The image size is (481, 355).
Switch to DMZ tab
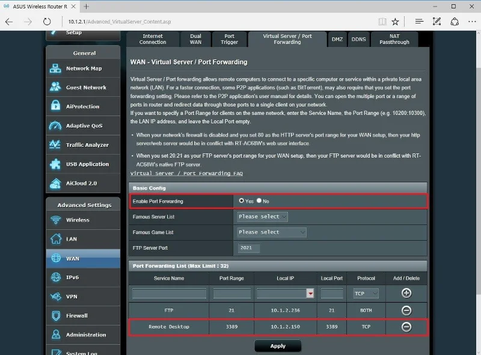click(x=337, y=39)
